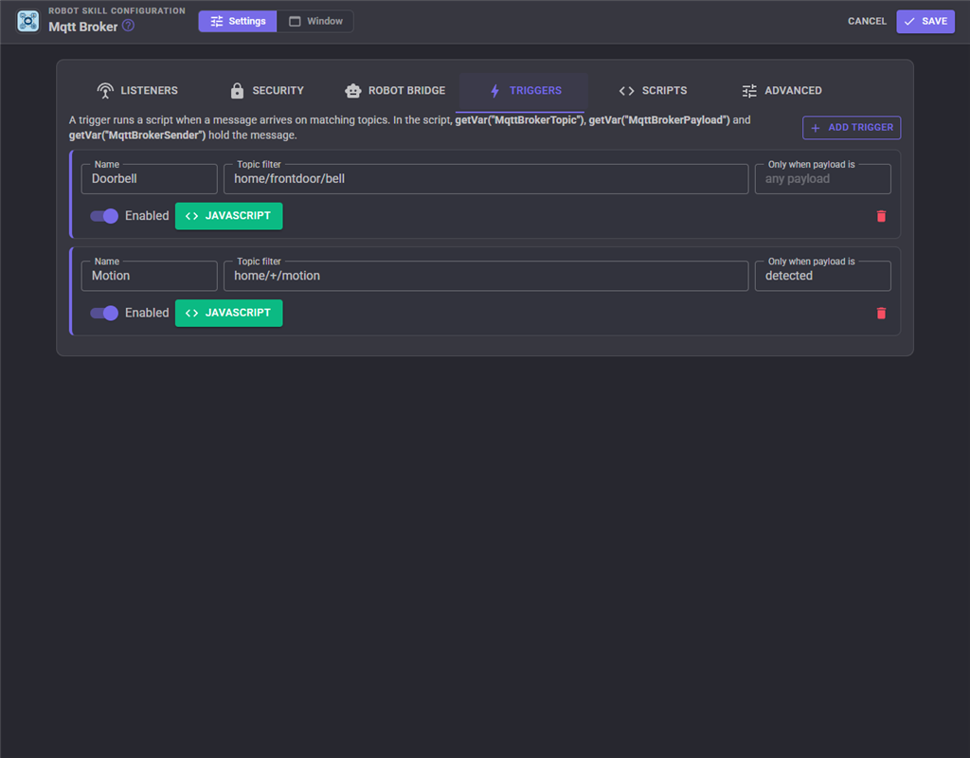Go to the Robot Bridge tab
The width and height of the screenshot is (970, 758).
tap(395, 91)
